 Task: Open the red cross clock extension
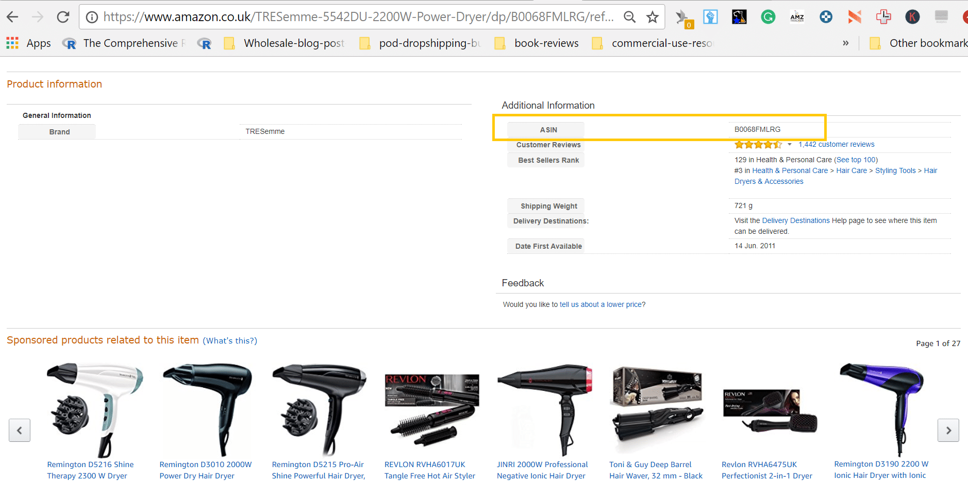click(883, 17)
